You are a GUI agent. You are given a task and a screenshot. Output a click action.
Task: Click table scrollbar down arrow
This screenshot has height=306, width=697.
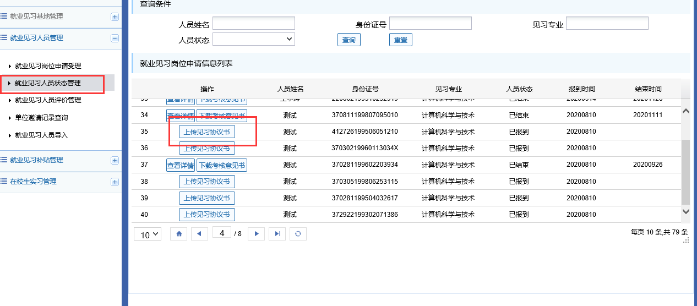[x=686, y=211]
